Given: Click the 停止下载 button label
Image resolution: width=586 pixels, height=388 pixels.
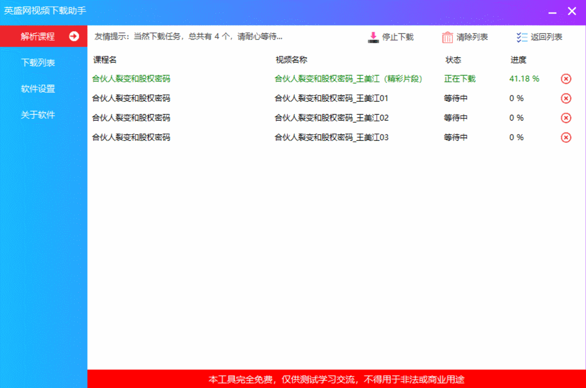Looking at the screenshot, I should pyautogui.click(x=398, y=37).
